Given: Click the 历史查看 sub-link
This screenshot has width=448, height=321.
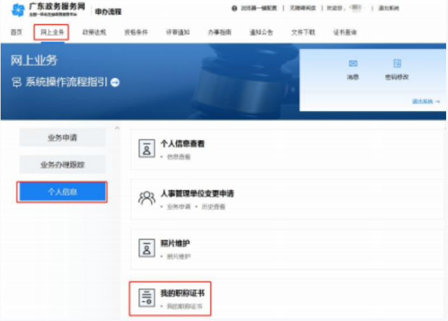Looking at the screenshot, I should click(x=213, y=206).
